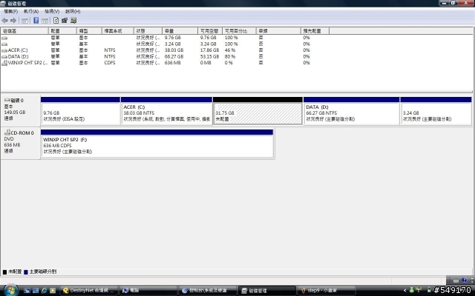
Task: Sort by the 容量 column header
Action: click(x=180, y=31)
